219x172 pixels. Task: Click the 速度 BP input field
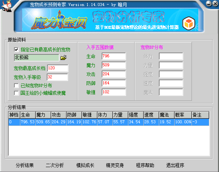coord(171,83)
